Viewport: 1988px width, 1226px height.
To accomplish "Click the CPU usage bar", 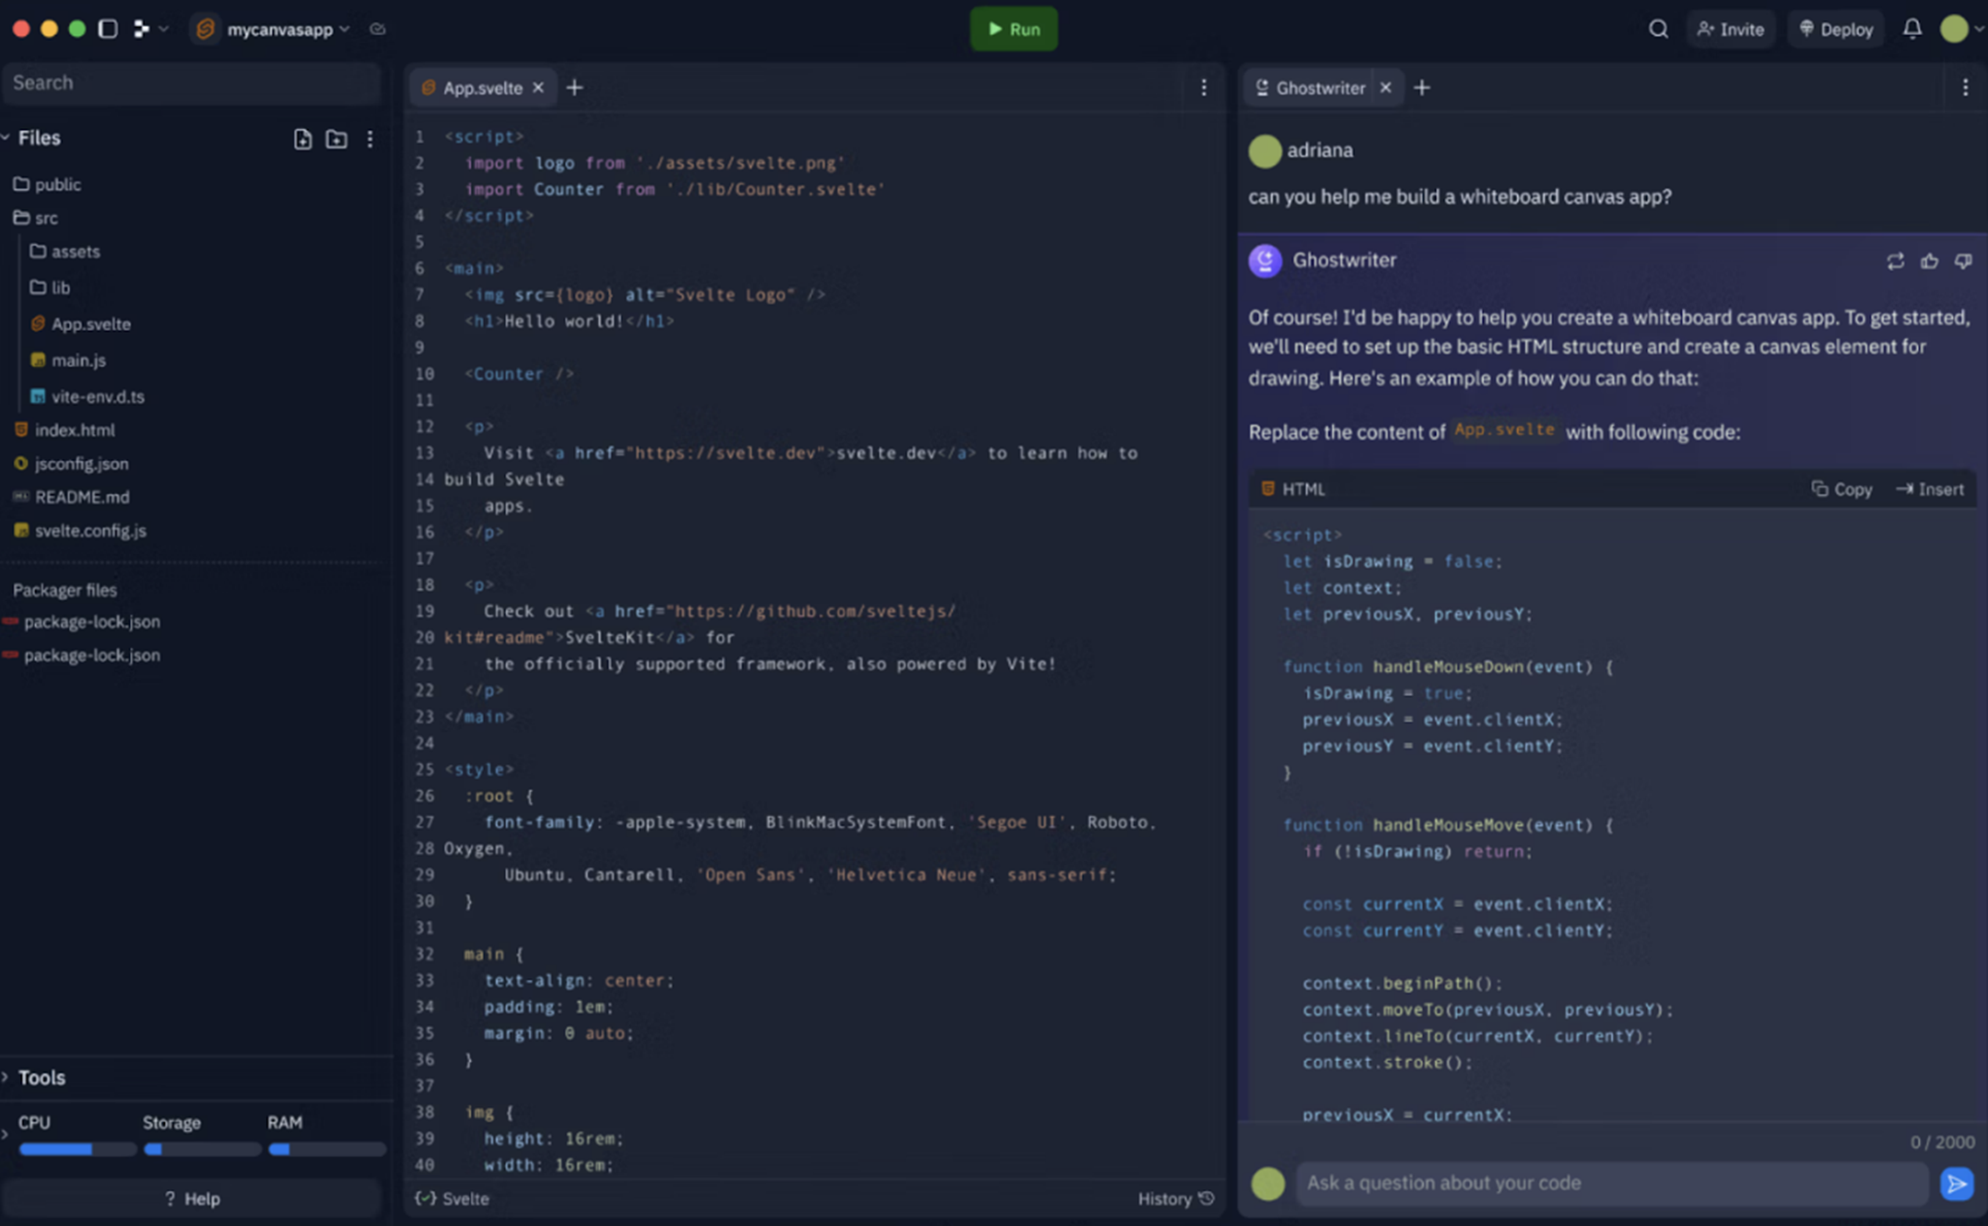I will click(77, 1149).
